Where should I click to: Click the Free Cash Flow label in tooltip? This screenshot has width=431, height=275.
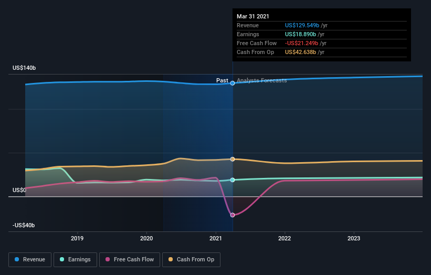pos(257,43)
